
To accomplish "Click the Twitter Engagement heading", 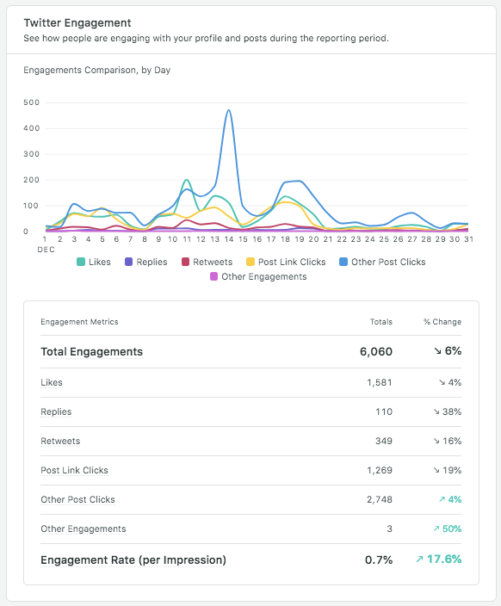I will (x=77, y=22).
